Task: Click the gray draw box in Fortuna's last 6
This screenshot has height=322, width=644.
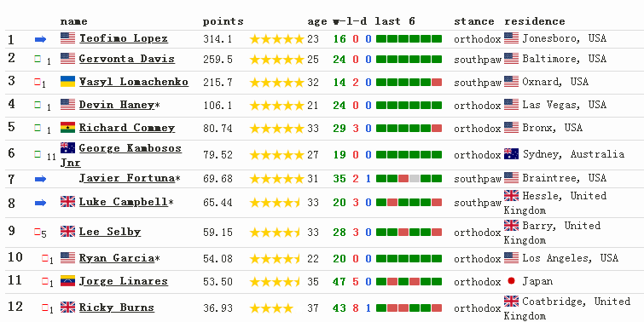Action: pos(415,178)
